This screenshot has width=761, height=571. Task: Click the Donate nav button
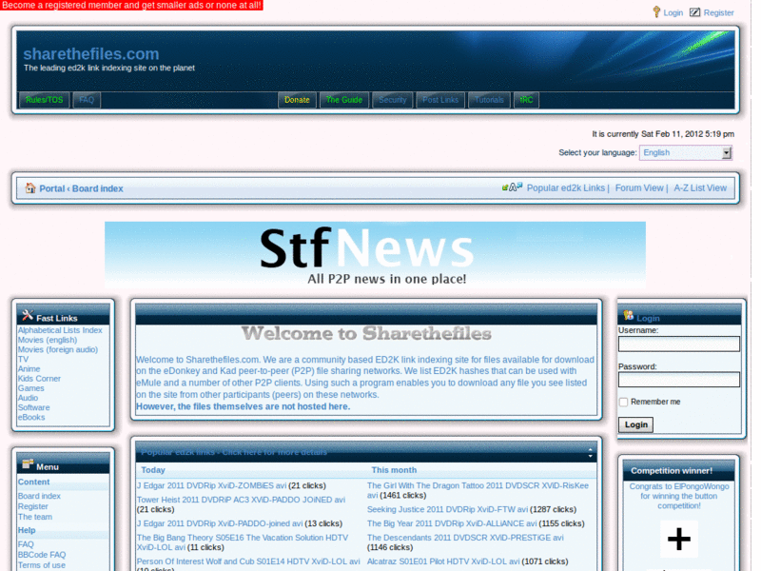[297, 100]
